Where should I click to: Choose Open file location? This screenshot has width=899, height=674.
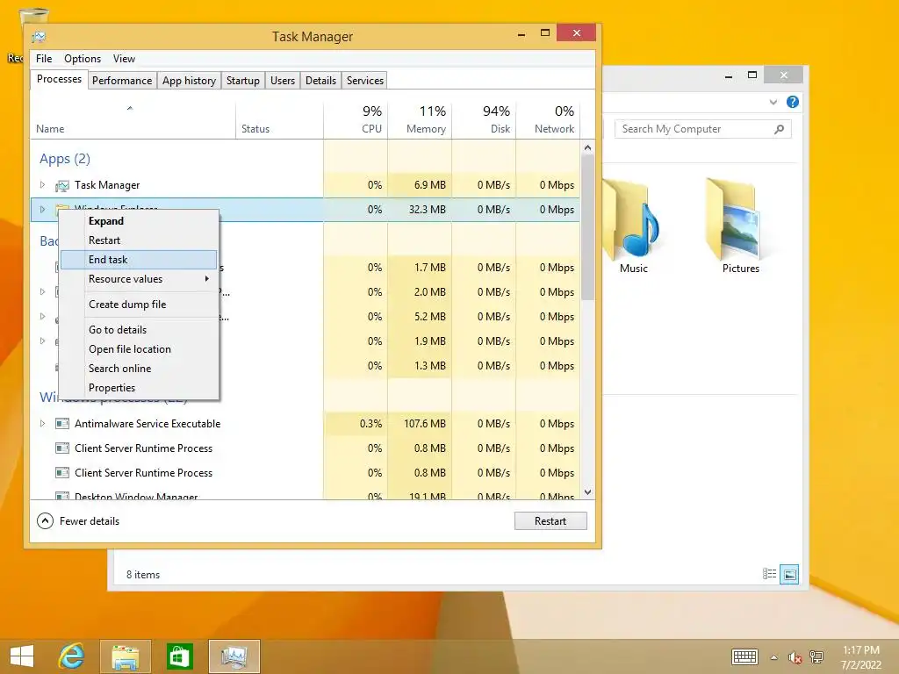coord(139,349)
